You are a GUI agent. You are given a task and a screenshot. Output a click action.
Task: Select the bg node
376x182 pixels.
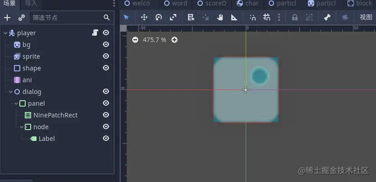click(27, 45)
